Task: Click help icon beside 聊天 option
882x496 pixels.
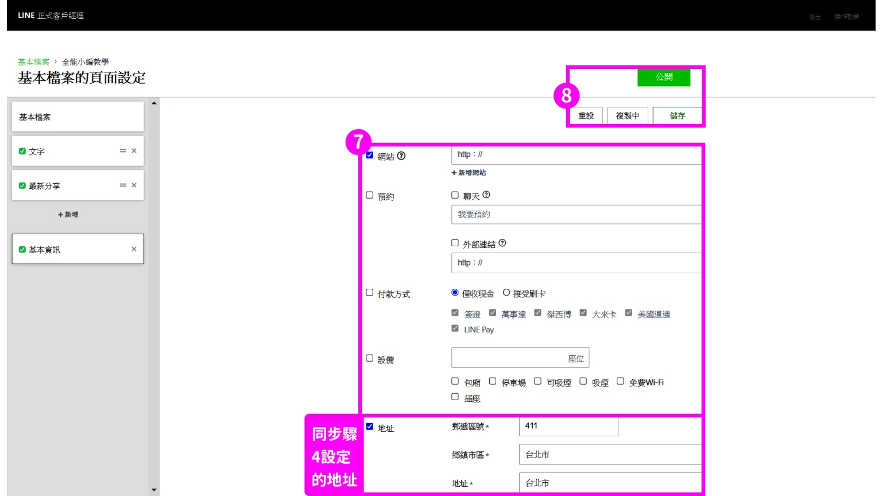Action: pos(486,195)
